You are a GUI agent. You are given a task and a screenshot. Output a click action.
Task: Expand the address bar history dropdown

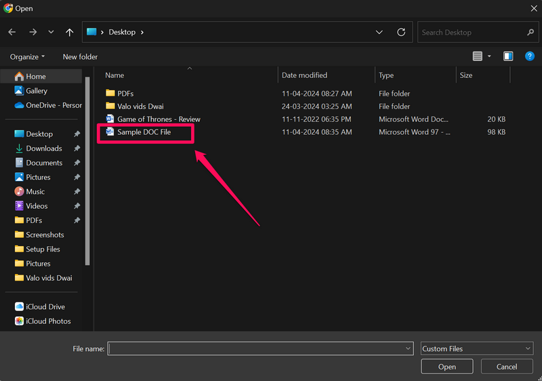380,32
